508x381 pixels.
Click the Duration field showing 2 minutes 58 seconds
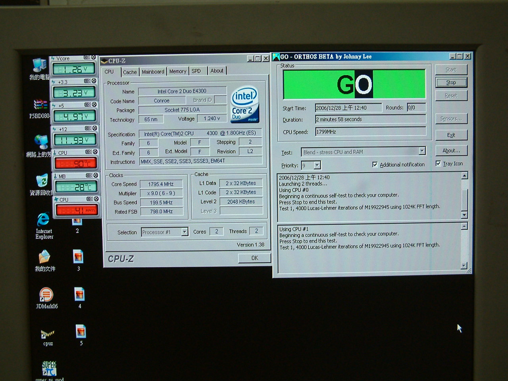coord(370,119)
